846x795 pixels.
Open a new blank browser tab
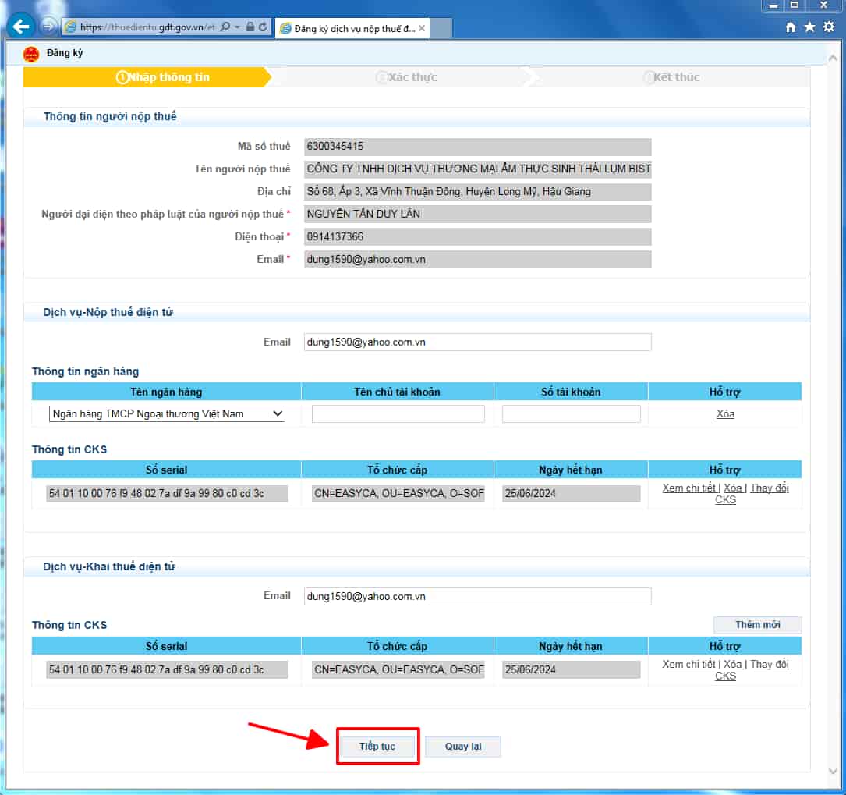click(441, 28)
